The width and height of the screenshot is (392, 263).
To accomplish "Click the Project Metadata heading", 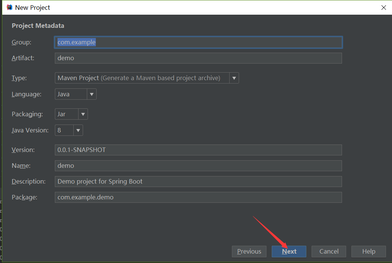I will [x=38, y=26].
